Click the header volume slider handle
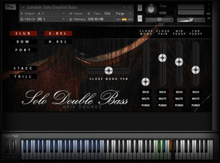The width and height of the screenshot is (220, 163). pyautogui.click(x=191, y=20)
